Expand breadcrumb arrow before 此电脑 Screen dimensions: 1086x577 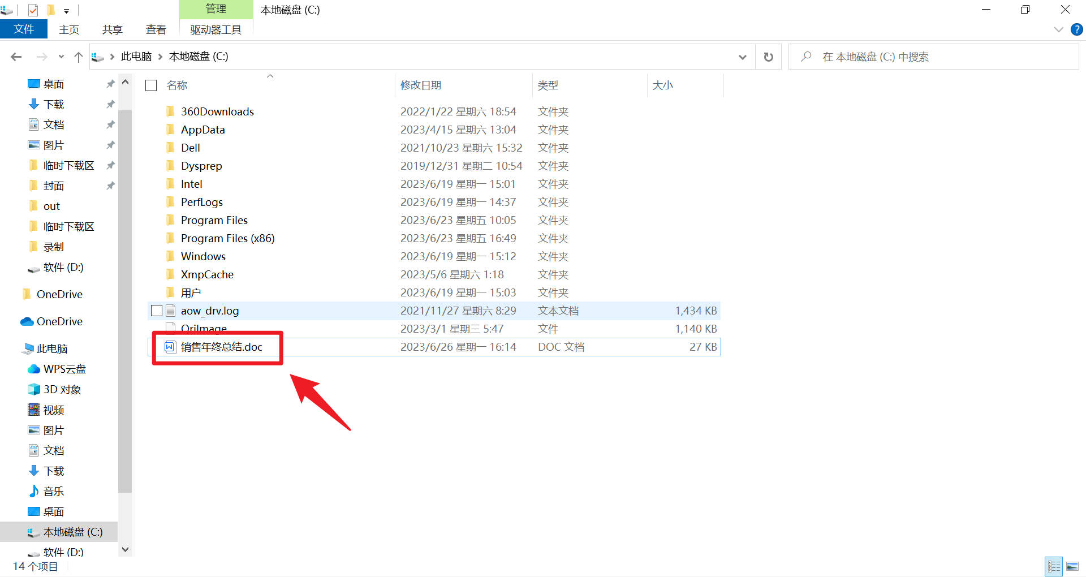point(112,57)
